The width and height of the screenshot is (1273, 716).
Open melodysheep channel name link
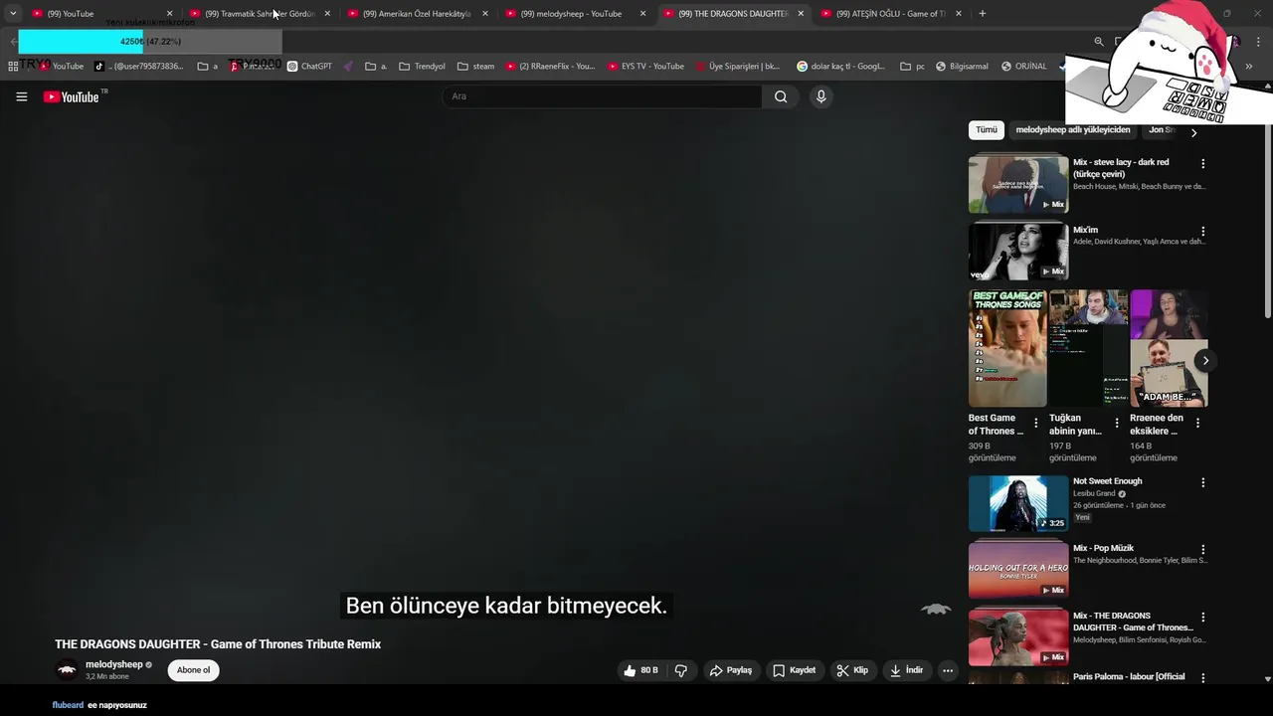pos(113,664)
